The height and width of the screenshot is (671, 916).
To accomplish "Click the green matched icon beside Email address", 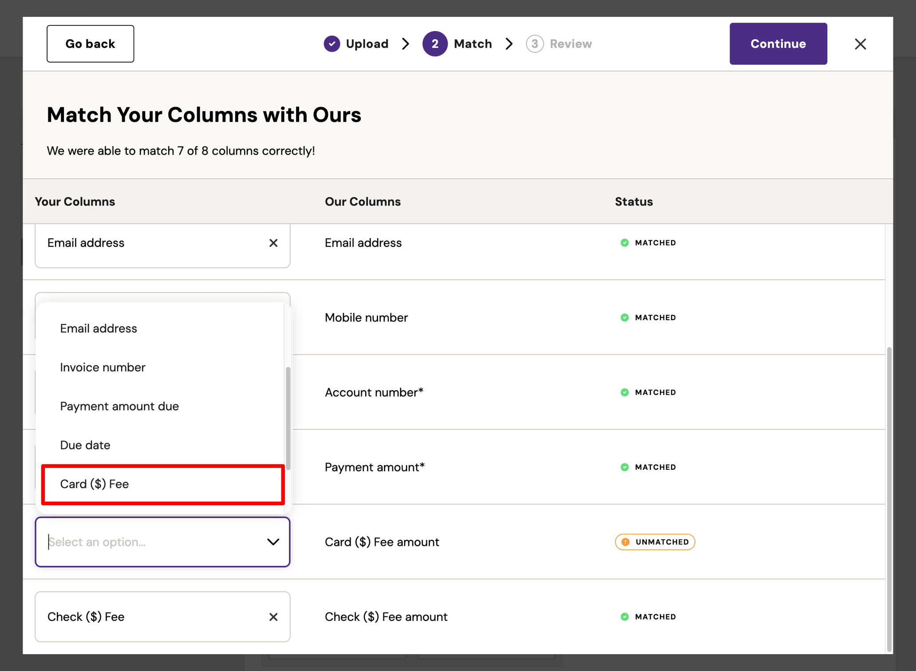I will [x=624, y=243].
